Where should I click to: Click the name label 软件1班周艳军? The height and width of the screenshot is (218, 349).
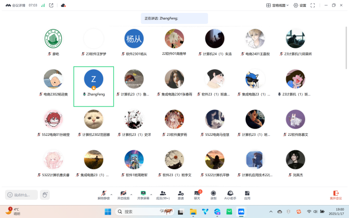coord(137,175)
